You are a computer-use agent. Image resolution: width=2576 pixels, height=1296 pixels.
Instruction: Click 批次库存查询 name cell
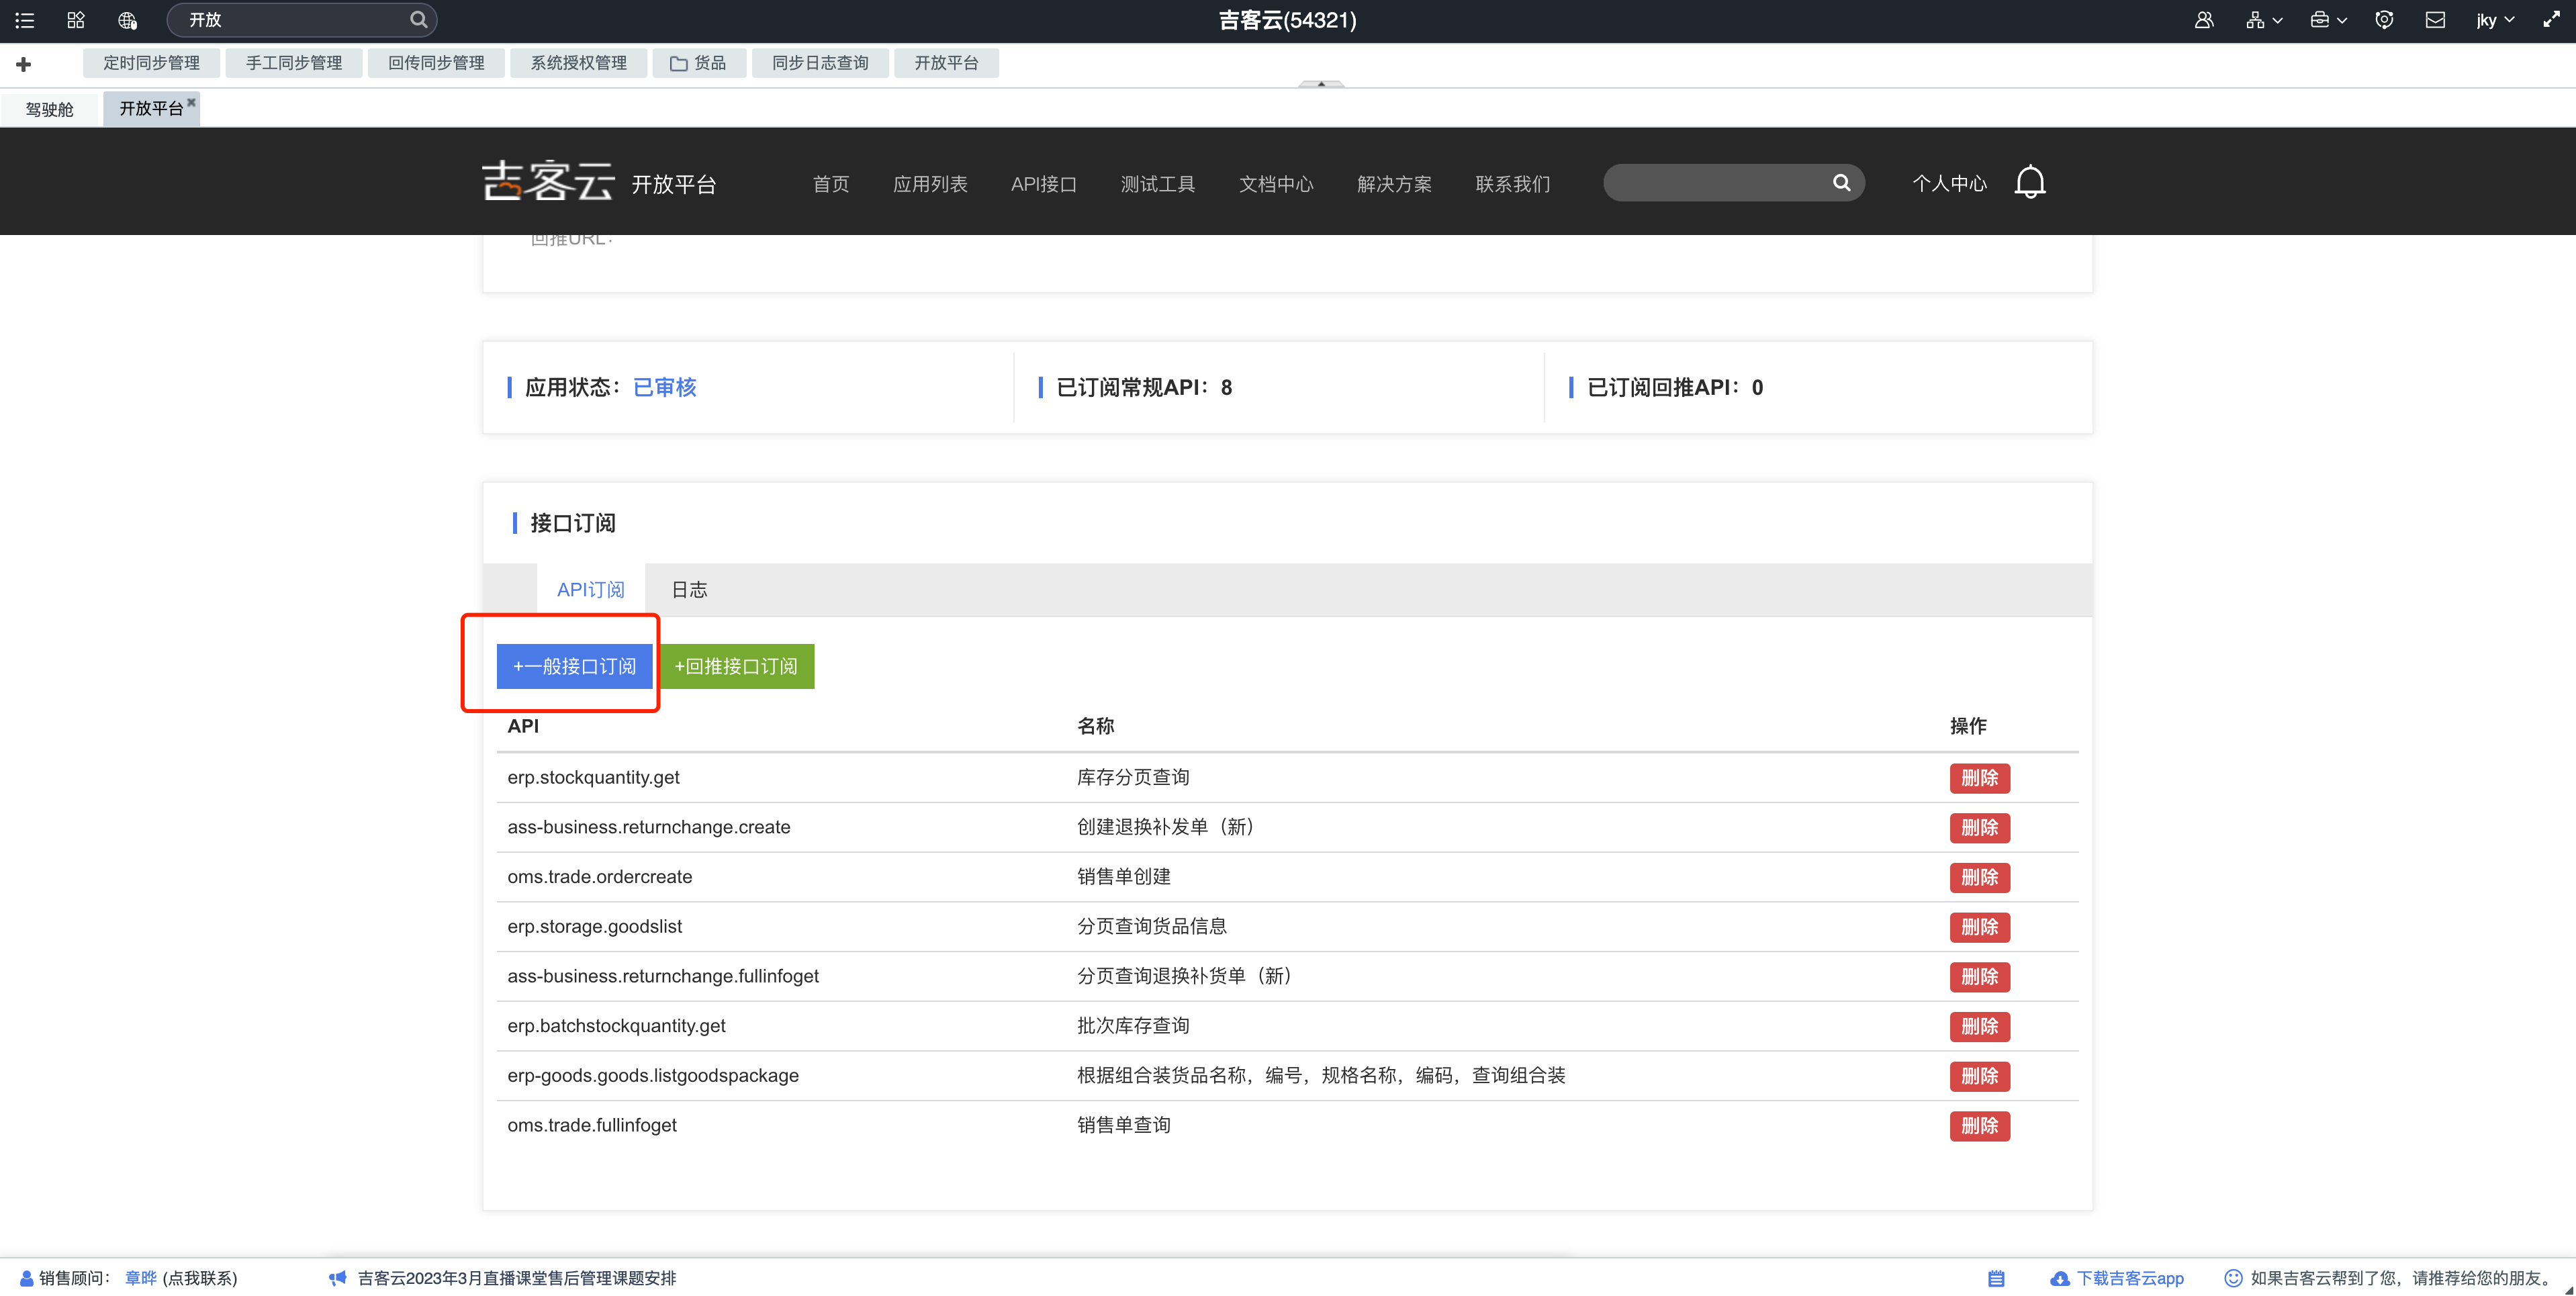1133,1026
